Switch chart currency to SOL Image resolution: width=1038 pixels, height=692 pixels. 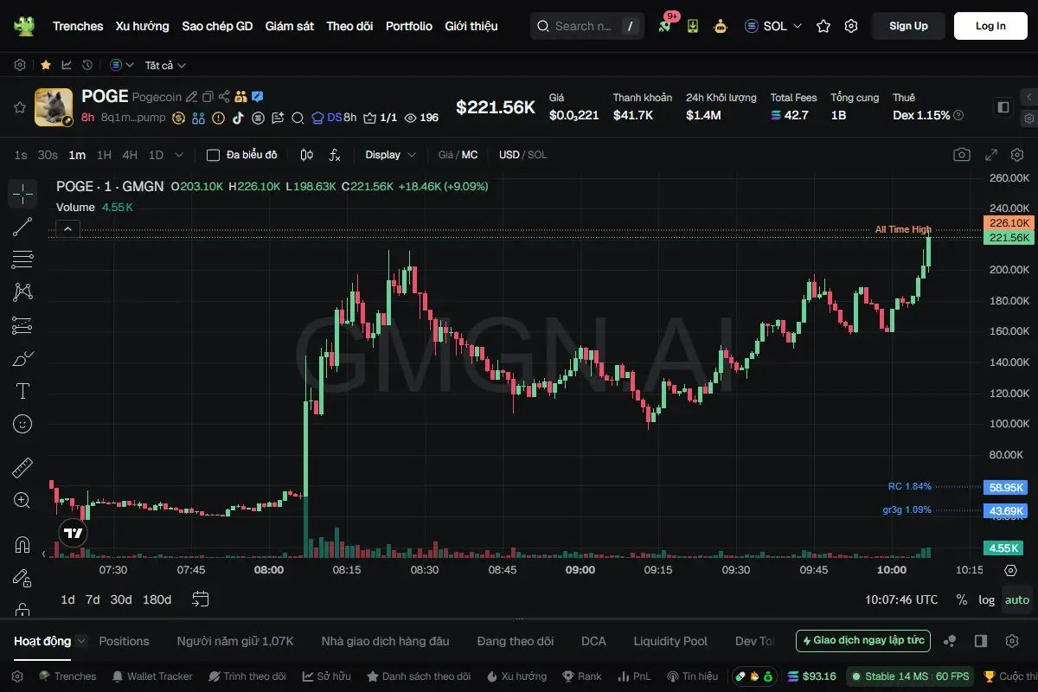538,155
